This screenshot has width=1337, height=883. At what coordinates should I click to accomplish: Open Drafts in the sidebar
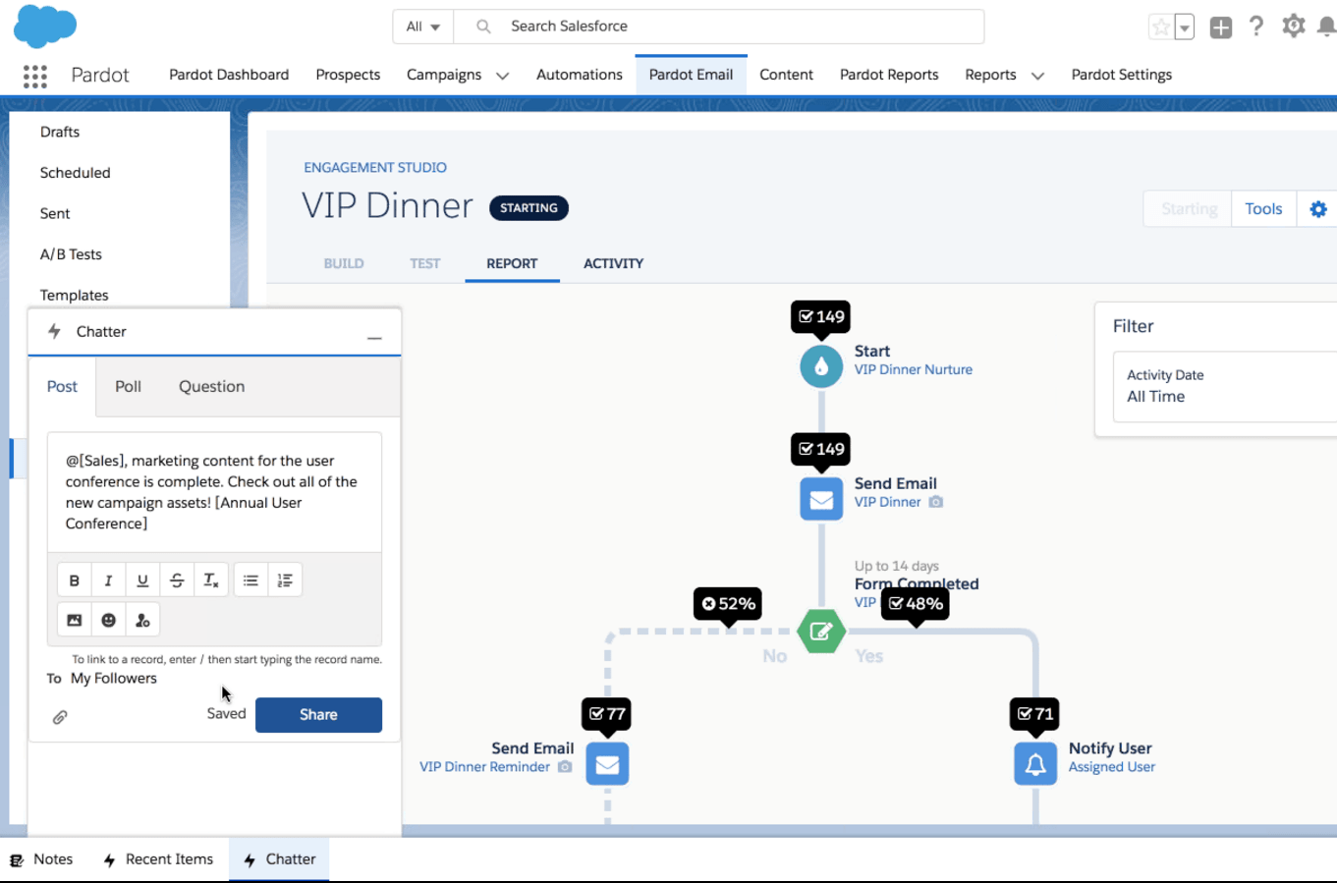point(60,132)
